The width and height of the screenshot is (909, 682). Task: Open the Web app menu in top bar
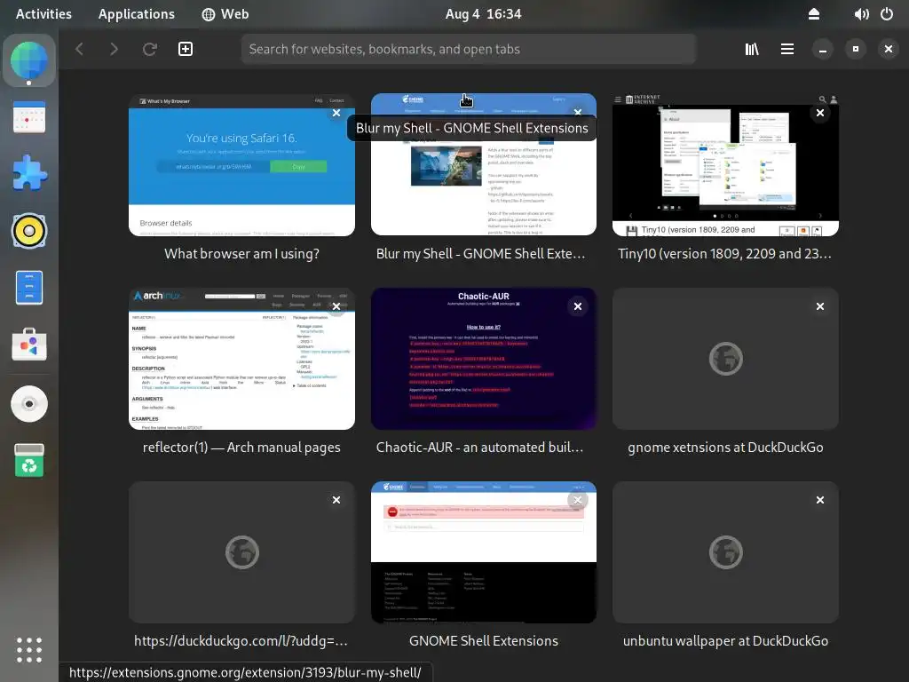pyautogui.click(x=225, y=14)
